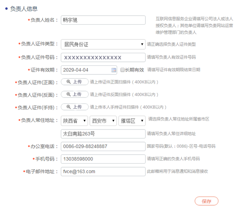
Task: Open the 居民身份证 certificate type dropdown
Action: coord(103,44)
